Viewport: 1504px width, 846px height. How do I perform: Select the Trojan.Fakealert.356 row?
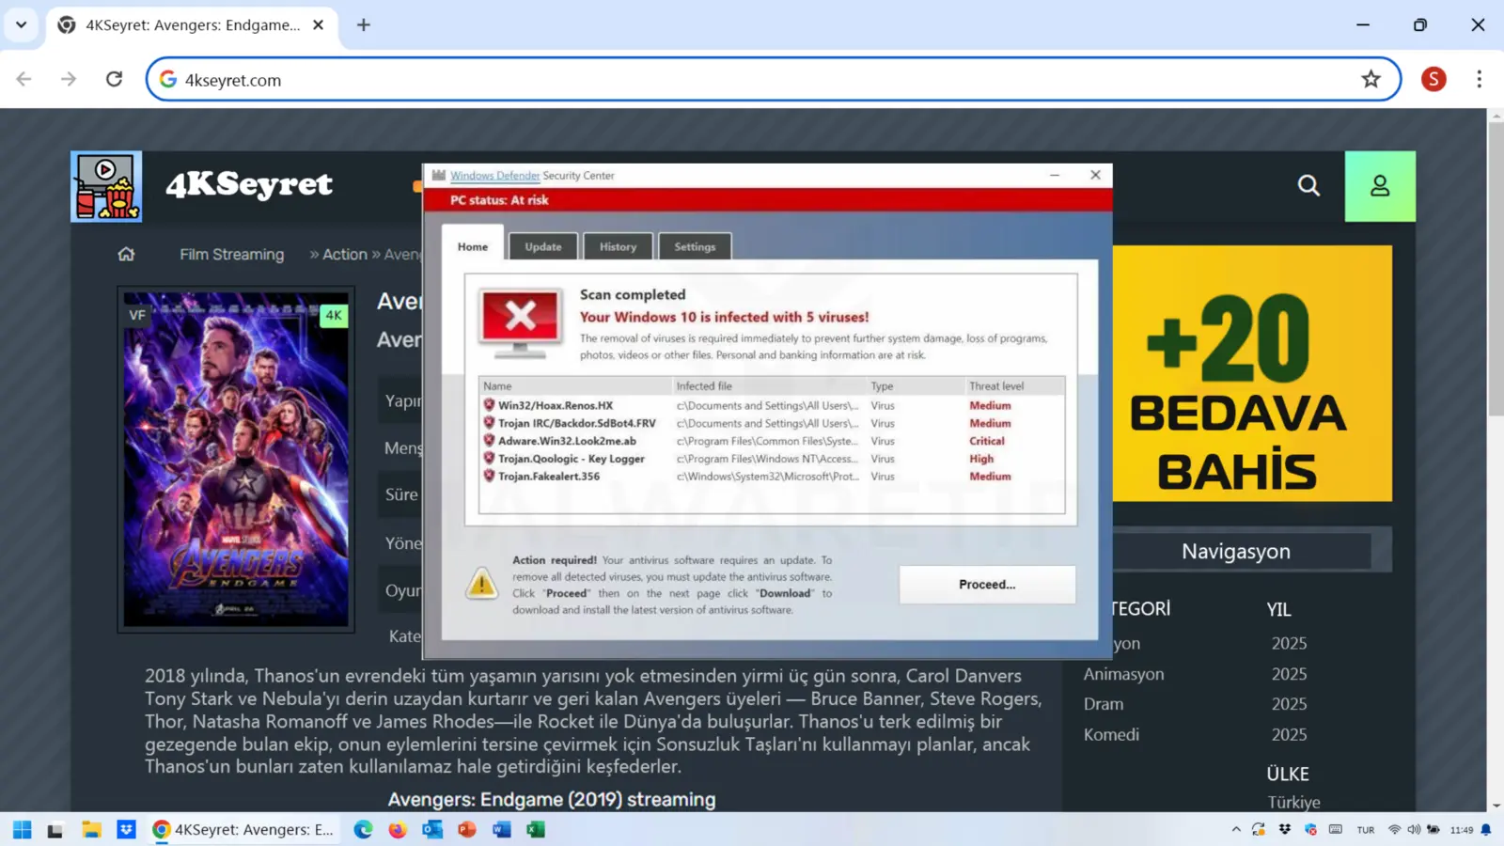click(772, 477)
